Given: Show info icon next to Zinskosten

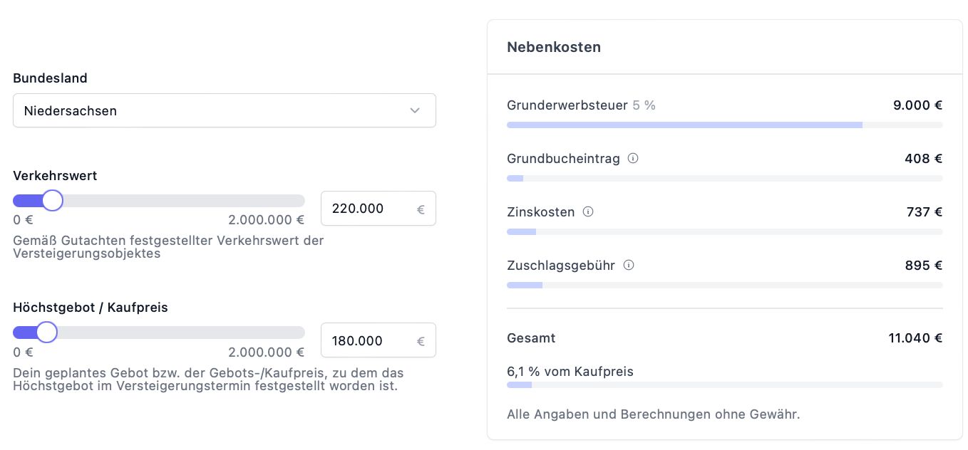Looking at the screenshot, I should [588, 211].
